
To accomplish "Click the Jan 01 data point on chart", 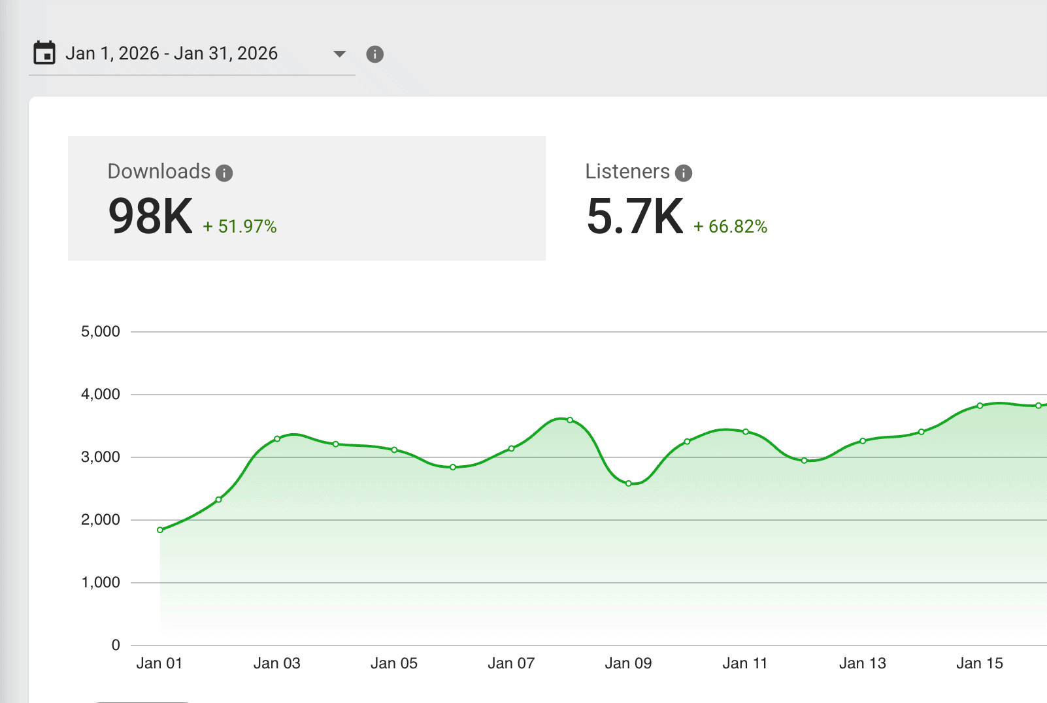I will (x=160, y=530).
